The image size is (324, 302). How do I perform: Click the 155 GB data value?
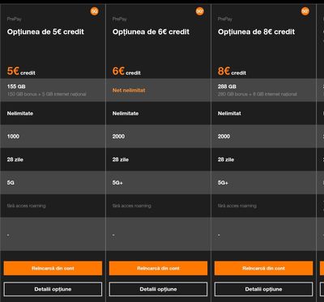[x=16, y=87]
